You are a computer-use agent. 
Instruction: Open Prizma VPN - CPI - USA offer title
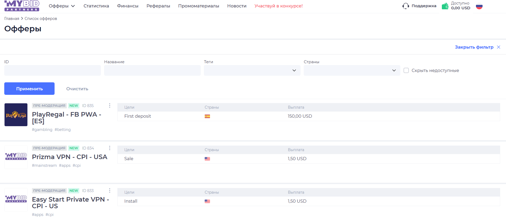click(69, 157)
